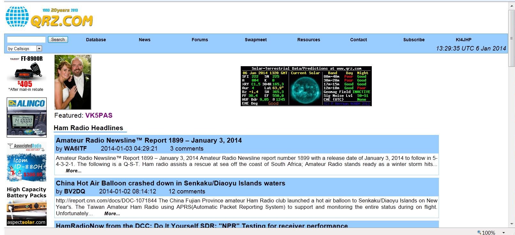
Task: Open the Database menu
Action: (x=96, y=40)
